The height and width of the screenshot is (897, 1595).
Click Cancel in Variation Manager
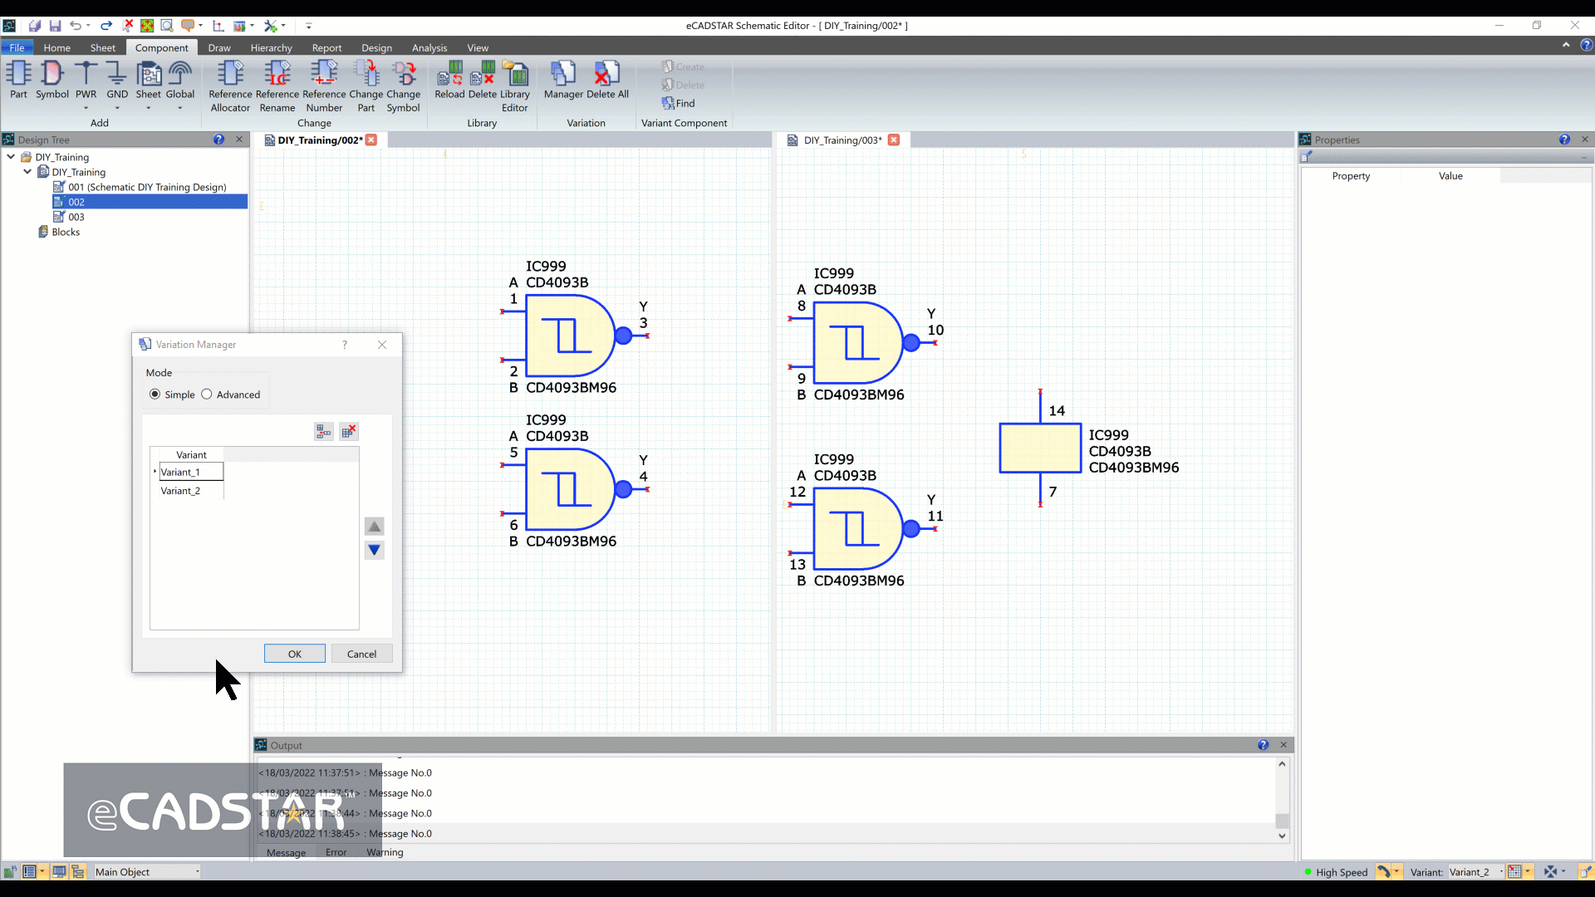[x=361, y=654]
